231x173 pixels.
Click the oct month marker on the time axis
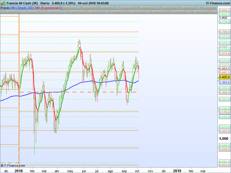pos(137,171)
